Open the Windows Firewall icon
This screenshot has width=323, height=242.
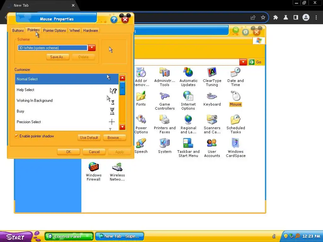coord(93,167)
